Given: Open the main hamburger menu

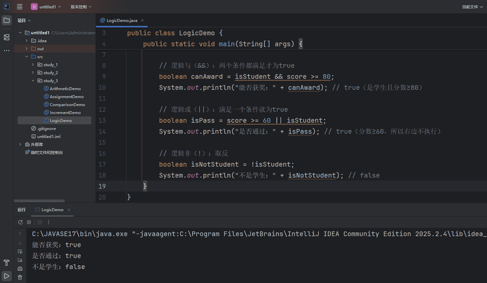Looking at the screenshot, I should coord(20,7).
